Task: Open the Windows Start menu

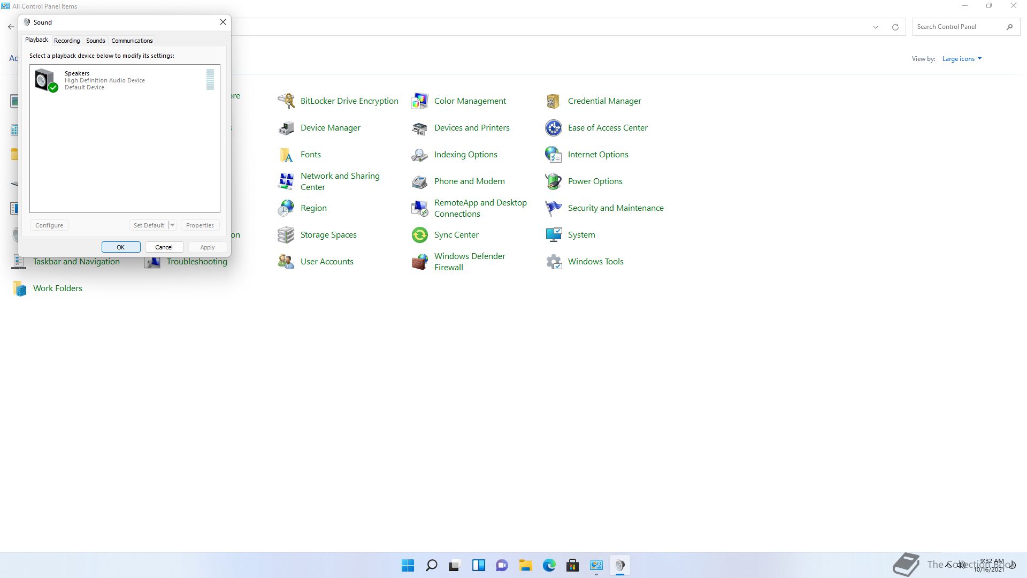Action: [408, 565]
